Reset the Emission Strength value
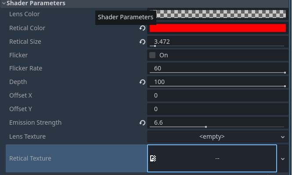This screenshot has width=292, height=175. [142, 122]
